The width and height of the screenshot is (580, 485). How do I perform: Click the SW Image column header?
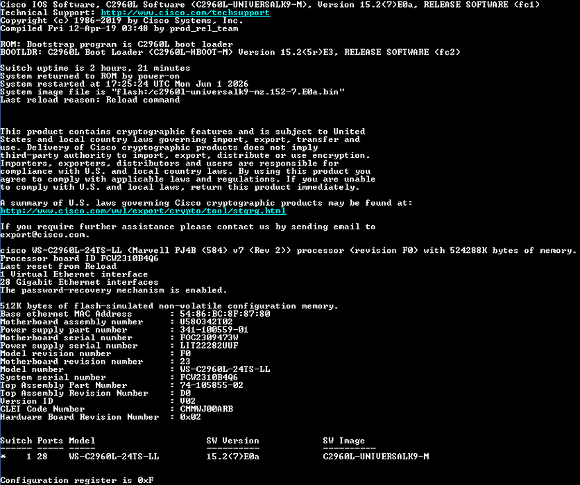point(343,441)
